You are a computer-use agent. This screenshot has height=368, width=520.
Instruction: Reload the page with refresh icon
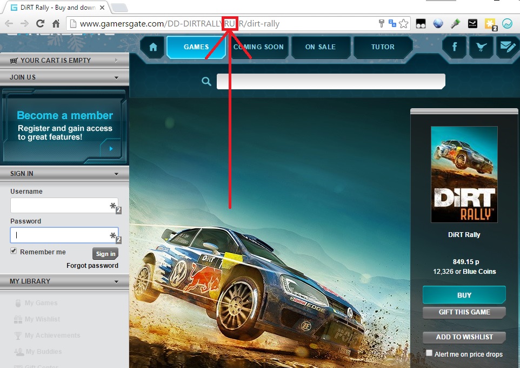pyautogui.click(x=40, y=24)
